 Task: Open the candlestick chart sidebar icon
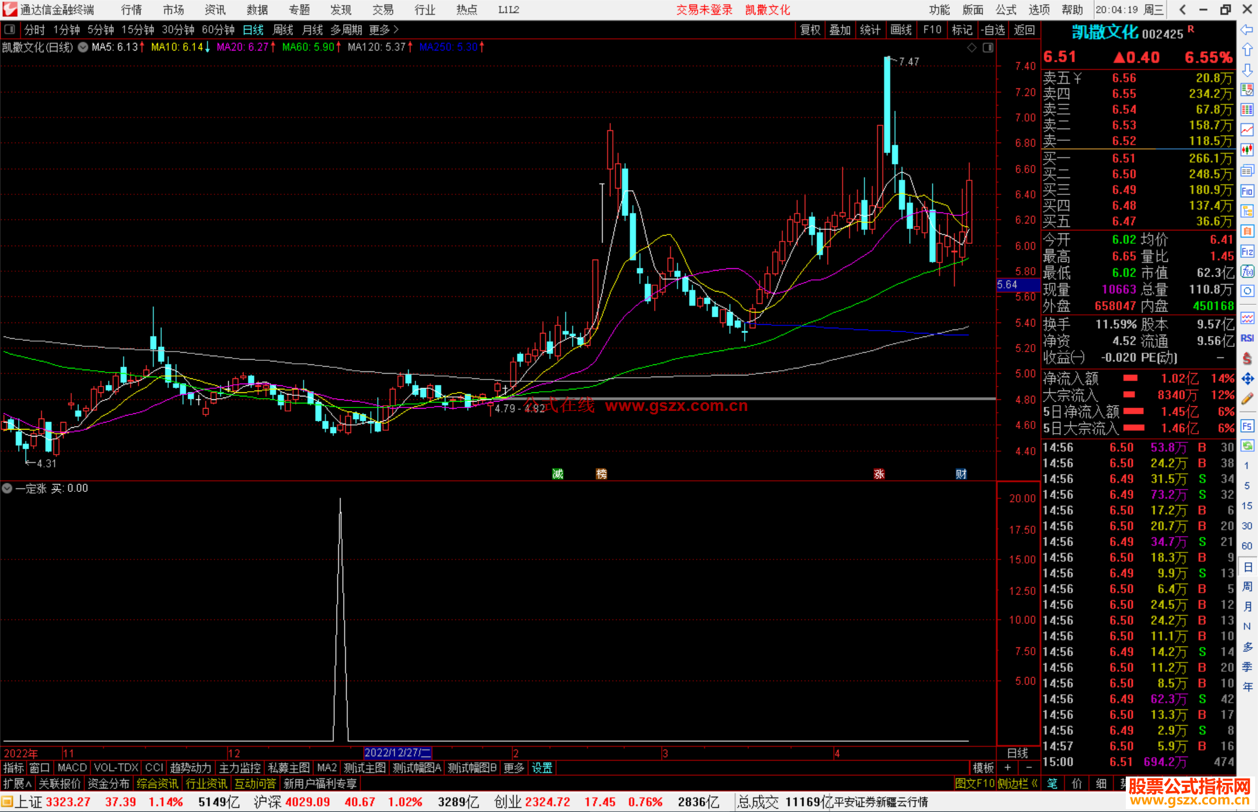1247,150
